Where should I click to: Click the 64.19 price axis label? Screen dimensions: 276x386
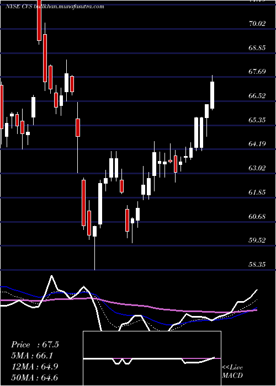pos(257,144)
